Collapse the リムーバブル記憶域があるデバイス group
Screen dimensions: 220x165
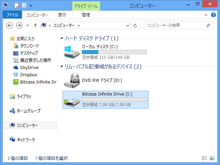tap(62, 66)
